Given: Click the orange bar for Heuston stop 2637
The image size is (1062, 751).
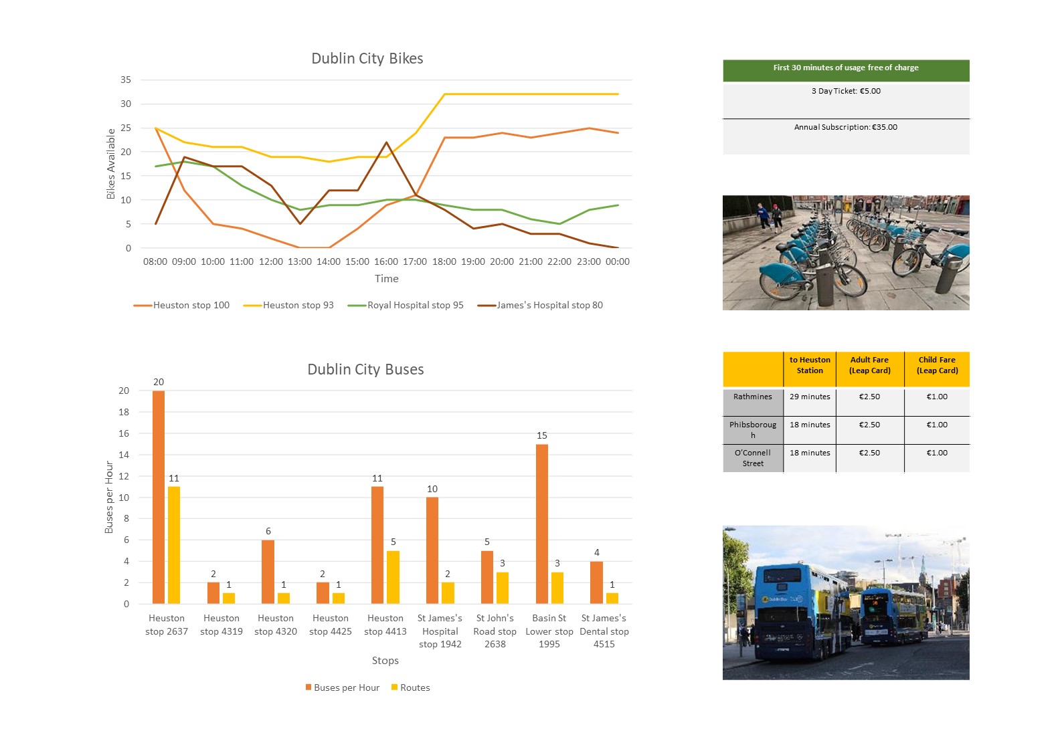Looking at the screenshot, I should [x=159, y=498].
